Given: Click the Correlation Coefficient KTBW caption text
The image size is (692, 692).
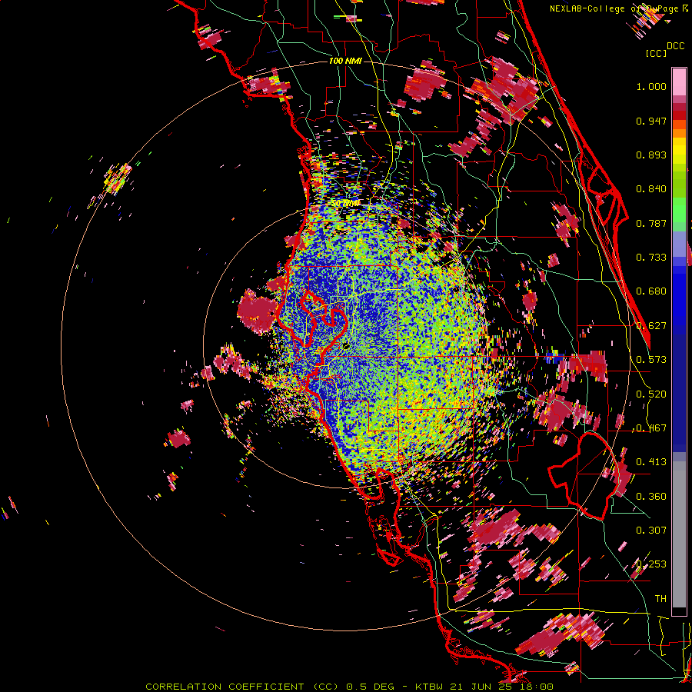Looking at the screenshot, I should pyautogui.click(x=349, y=687).
